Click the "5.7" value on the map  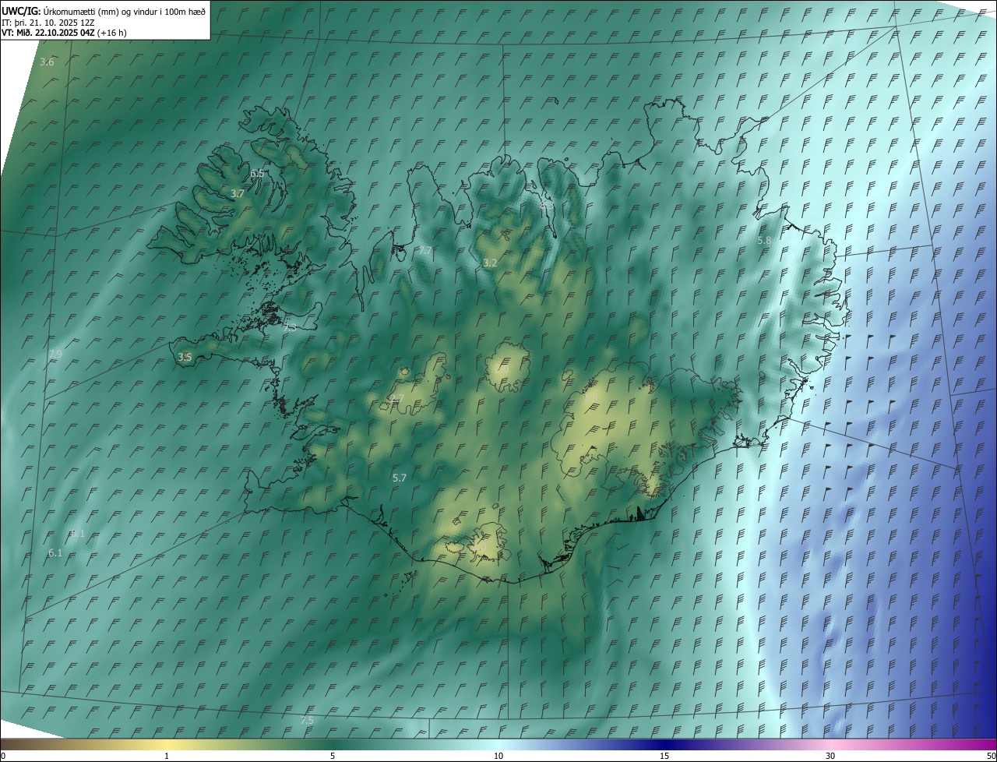(x=400, y=478)
